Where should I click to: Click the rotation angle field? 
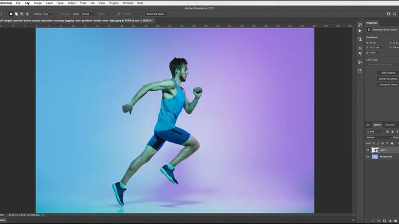[374, 52]
